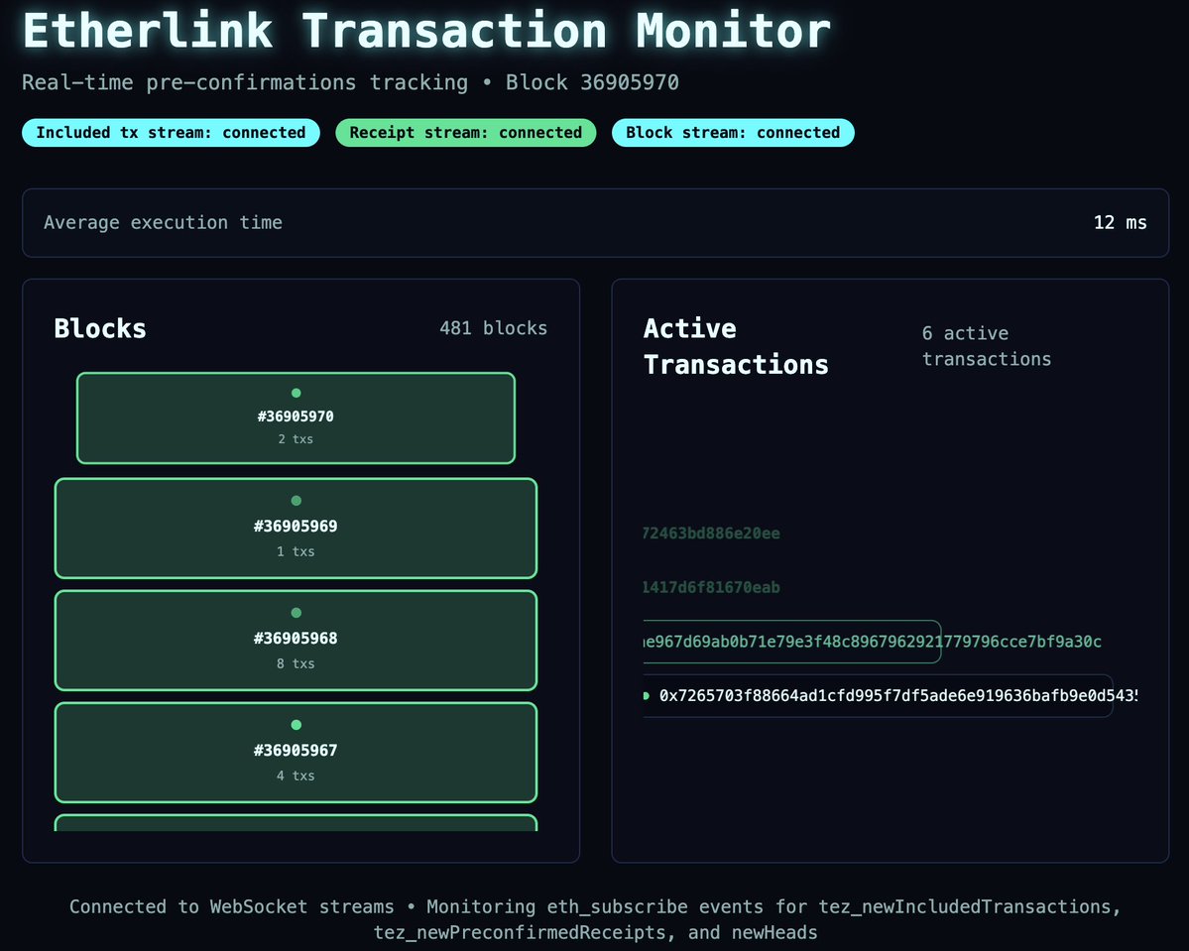
Task: Click the WebSocket streams footer text
Action: 595,919
